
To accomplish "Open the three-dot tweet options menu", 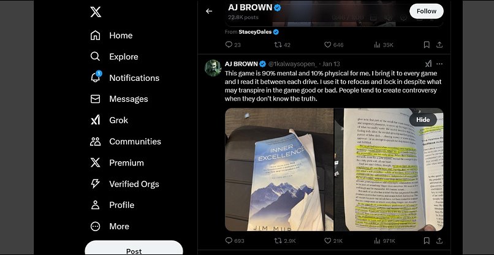I will coord(439,64).
